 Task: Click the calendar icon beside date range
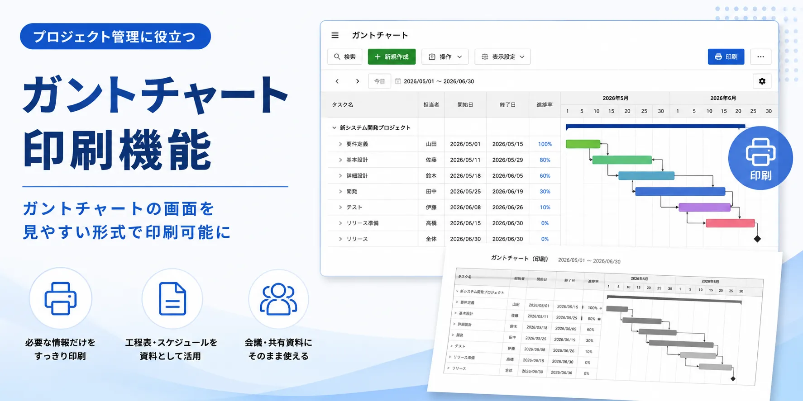point(398,81)
